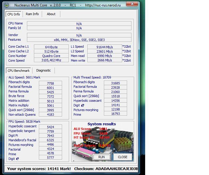Click the Mem write value 2666 Mb/s
The image size is (209, 175).
(105, 60)
